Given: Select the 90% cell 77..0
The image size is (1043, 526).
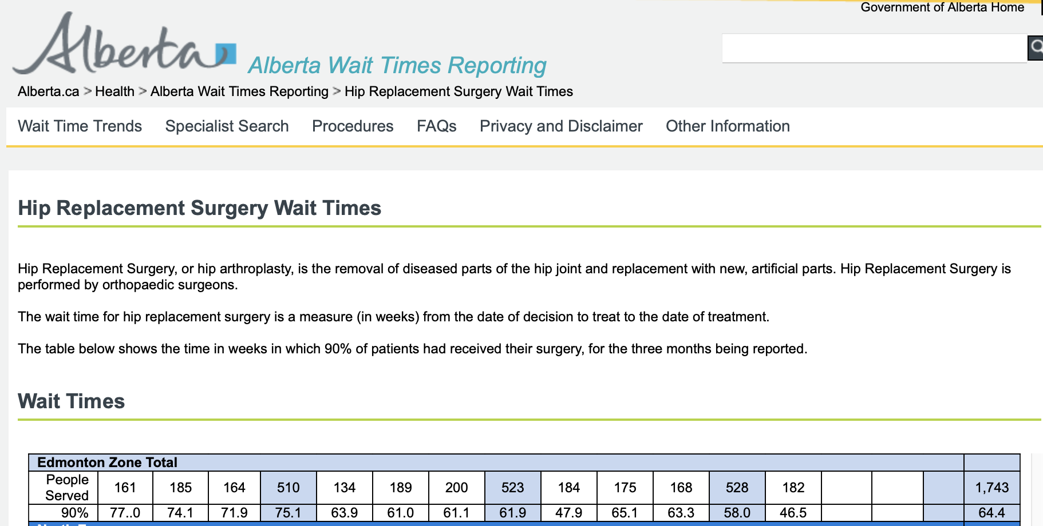Looking at the screenshot, I should [125, 513].
